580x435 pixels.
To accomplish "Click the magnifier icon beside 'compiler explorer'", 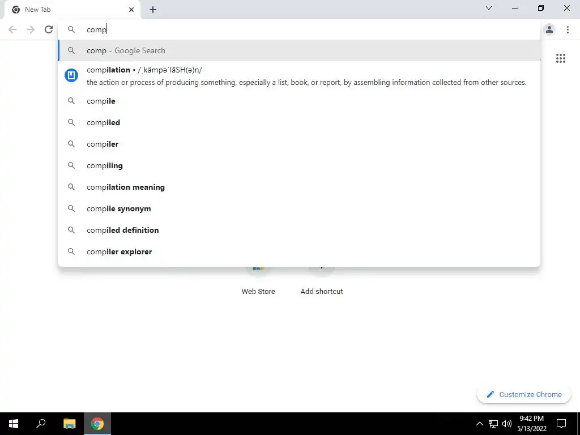I will click(x=71, y=251).
